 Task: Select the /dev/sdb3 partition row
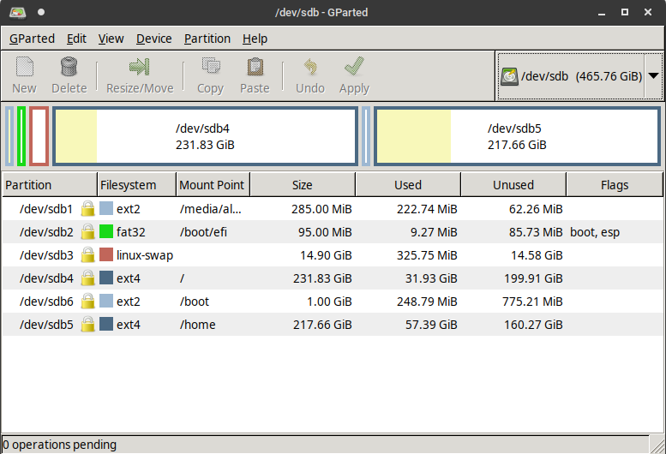tap(333, 255)
